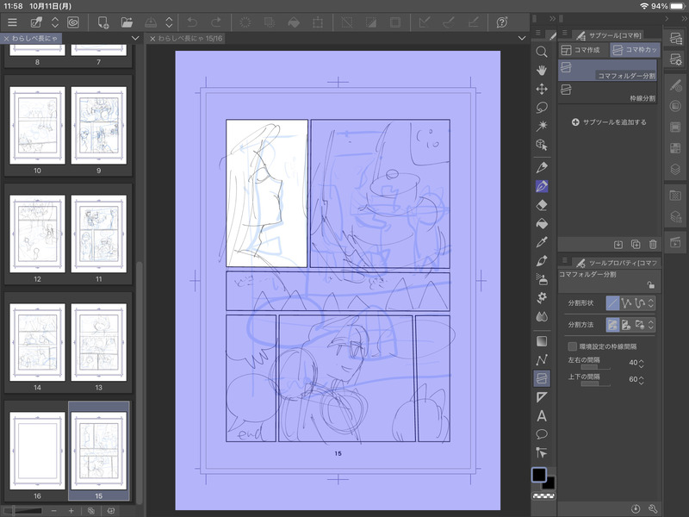Select the Fill bucket tool
This screenshot has width=689, height=517.
click(x=542, y=223)
